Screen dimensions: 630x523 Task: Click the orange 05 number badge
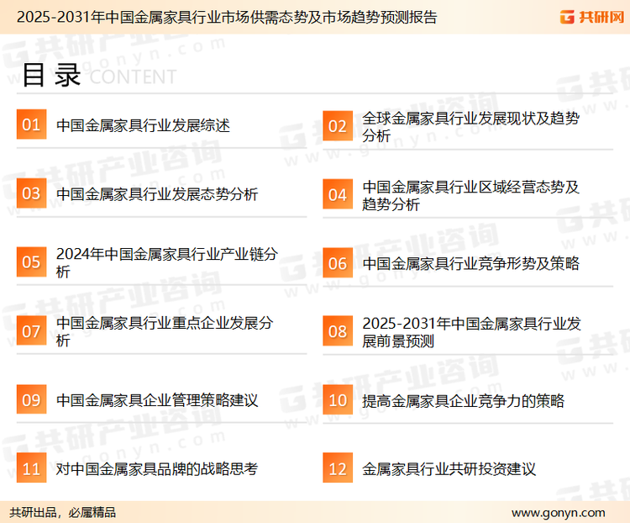point(31,261)
